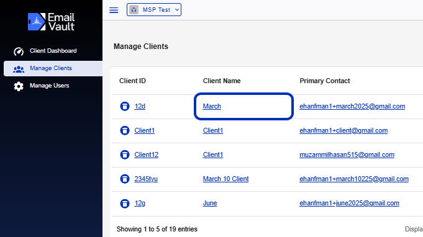Image resolution: width=423 pixels, height=237 pixels.
Task: Delete client 12g via trash icon
Action: (125, 203)
